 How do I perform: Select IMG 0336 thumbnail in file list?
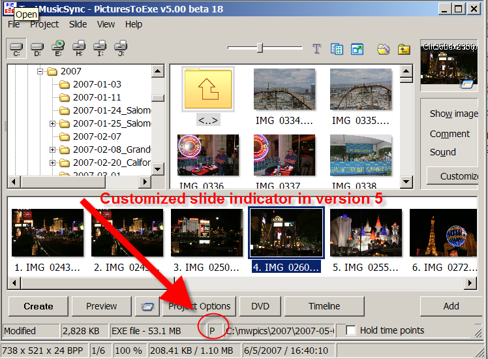208,155
